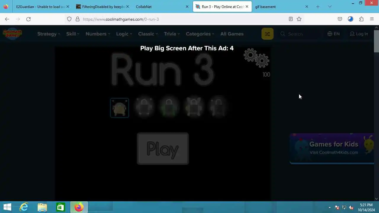The image size is (379, 213).
Task: Click the Firefox taskbar button
Action: (79, 207)
